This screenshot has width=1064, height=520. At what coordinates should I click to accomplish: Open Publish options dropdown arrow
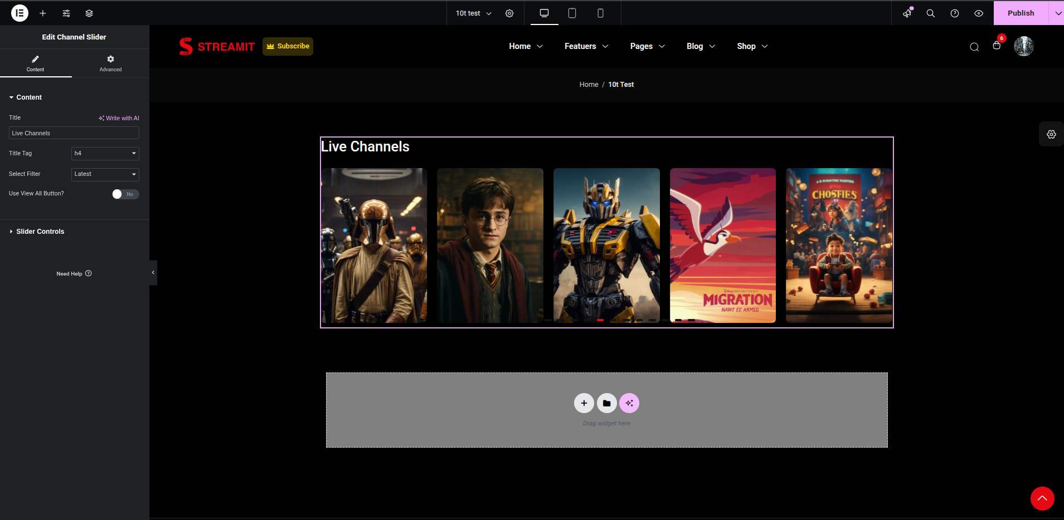pos(1057,13)
